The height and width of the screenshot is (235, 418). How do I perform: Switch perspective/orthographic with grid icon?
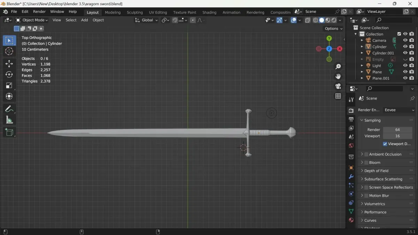pyautogui.click(x=338, y=96)
